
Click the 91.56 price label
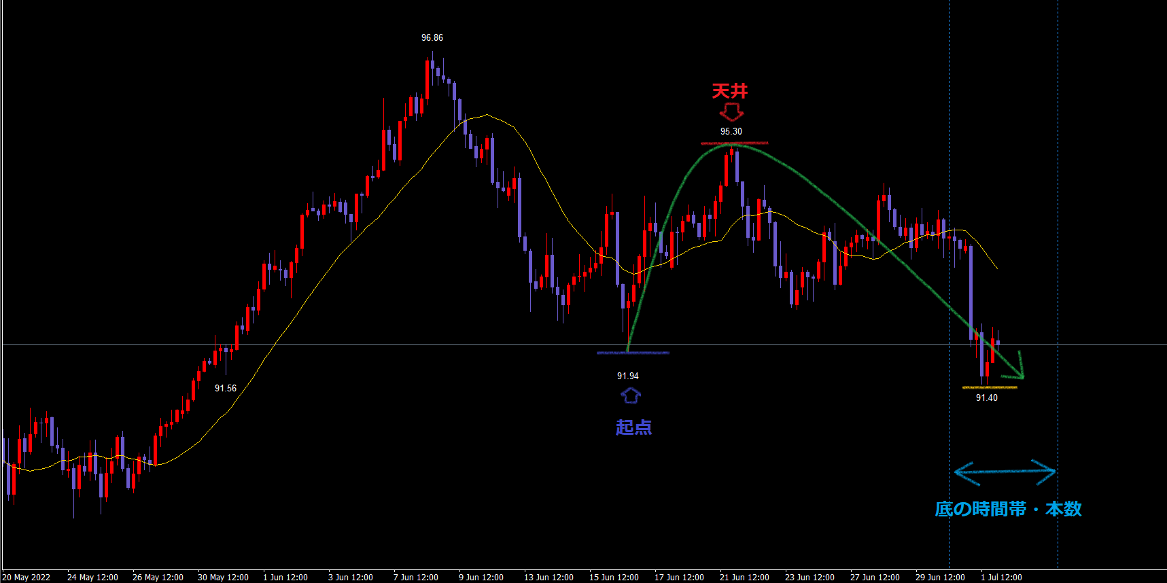[225, 389]
